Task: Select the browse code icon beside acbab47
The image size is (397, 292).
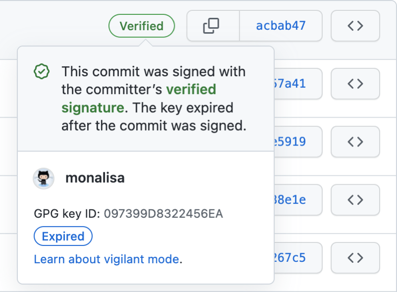Action: click(355, 26)
